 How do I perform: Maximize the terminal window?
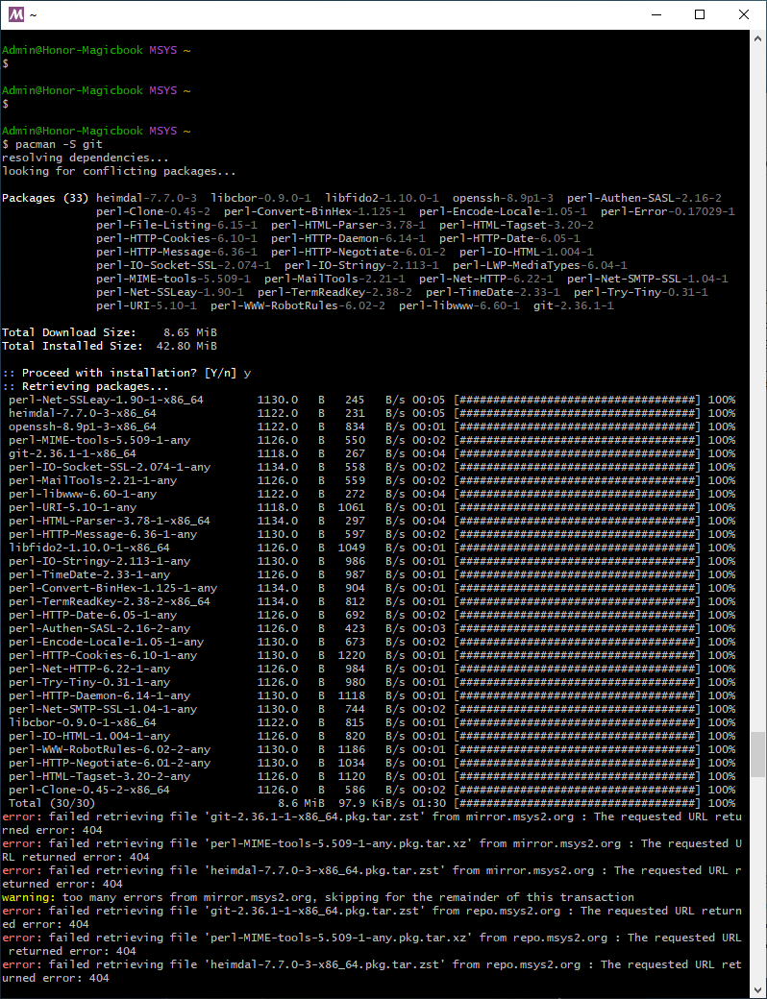(700, 14)
